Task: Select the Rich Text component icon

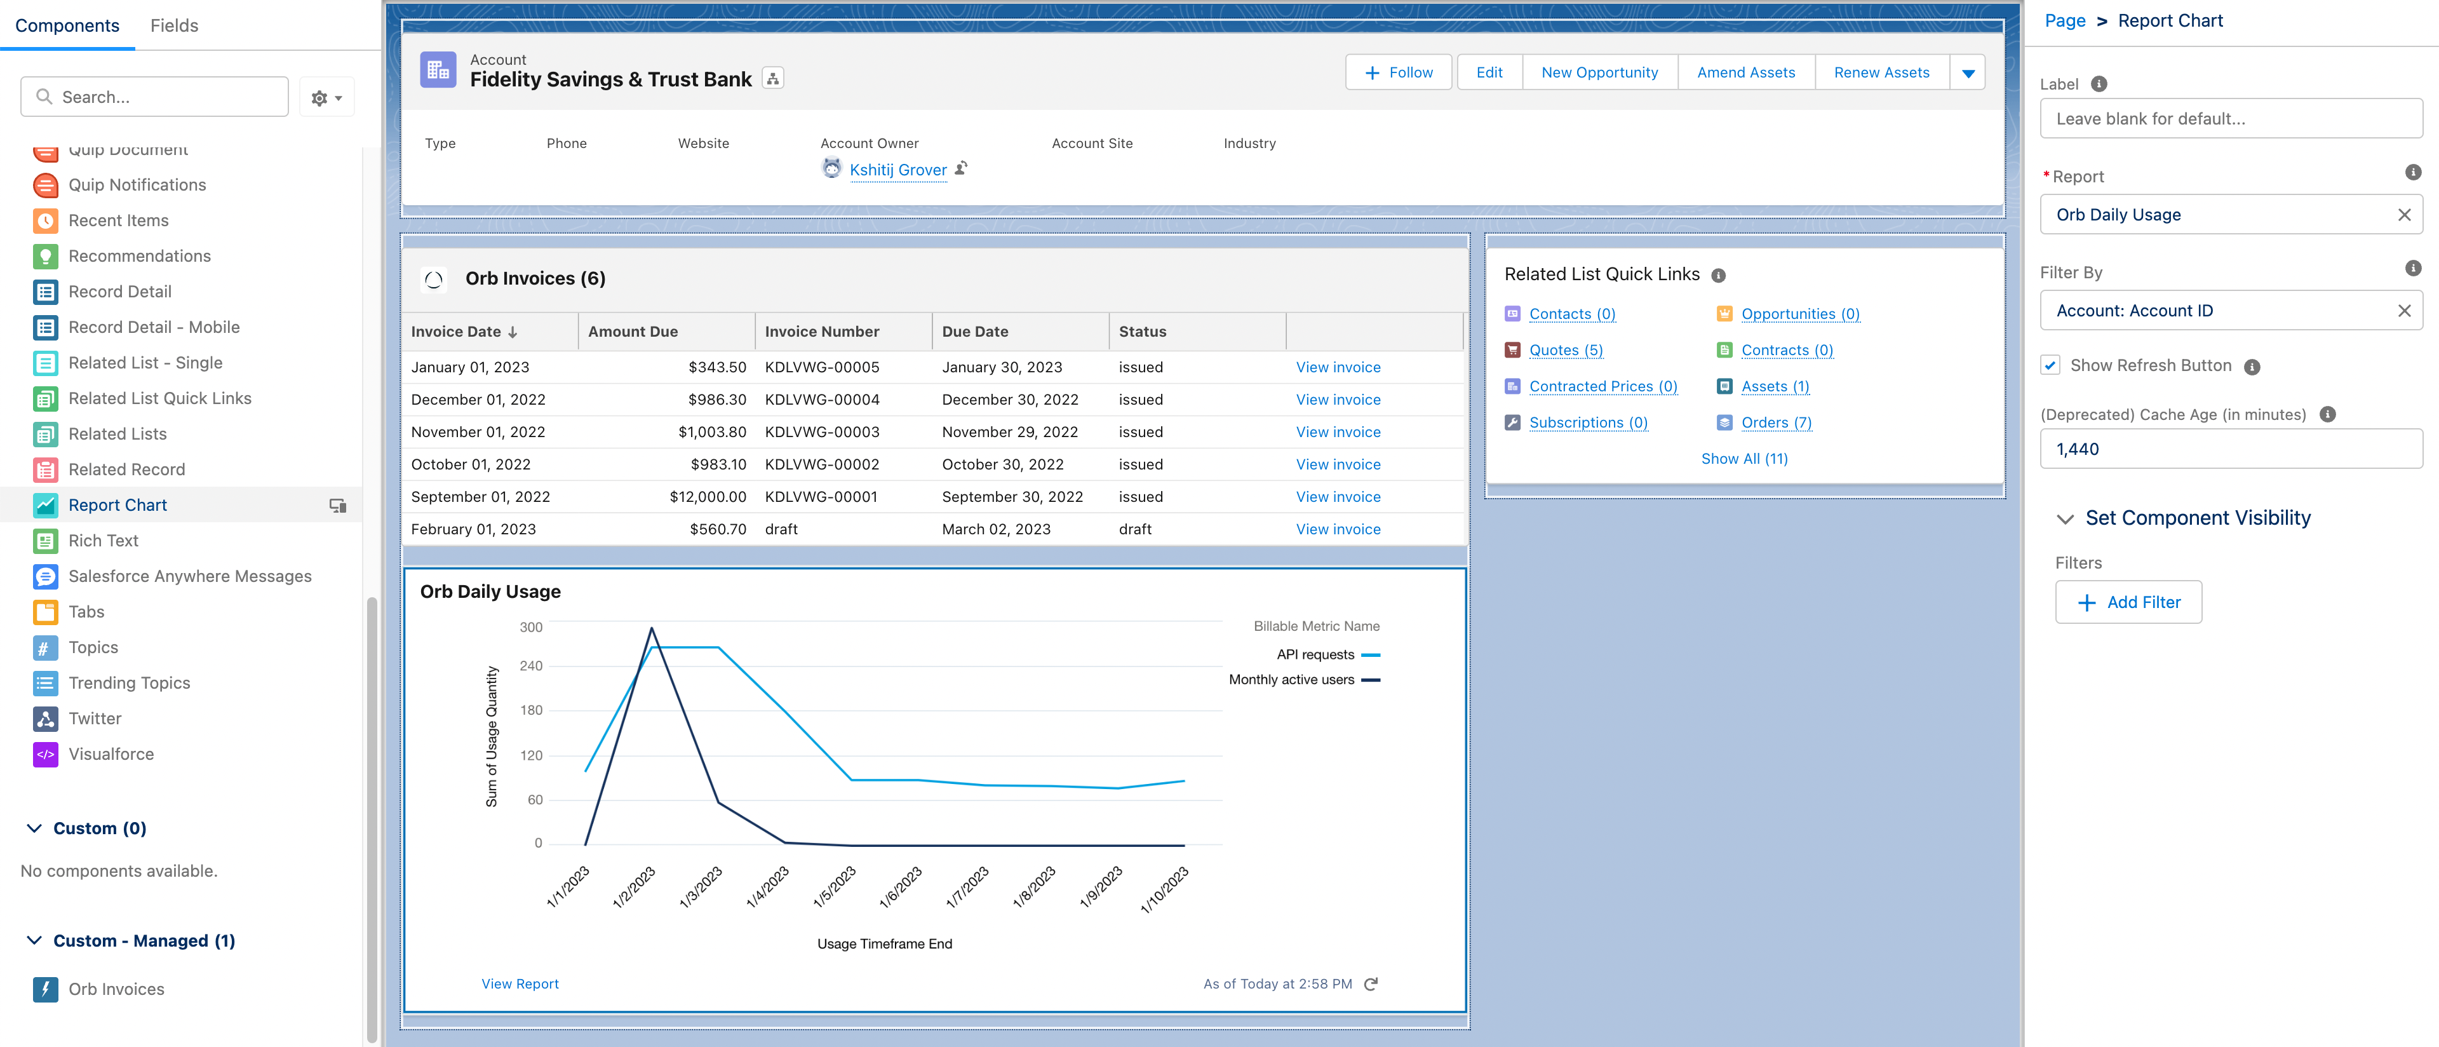Action: click(x=46, y=541)
